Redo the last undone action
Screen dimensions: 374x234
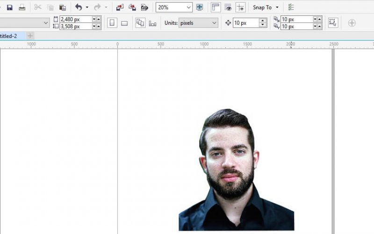point(97,7)
